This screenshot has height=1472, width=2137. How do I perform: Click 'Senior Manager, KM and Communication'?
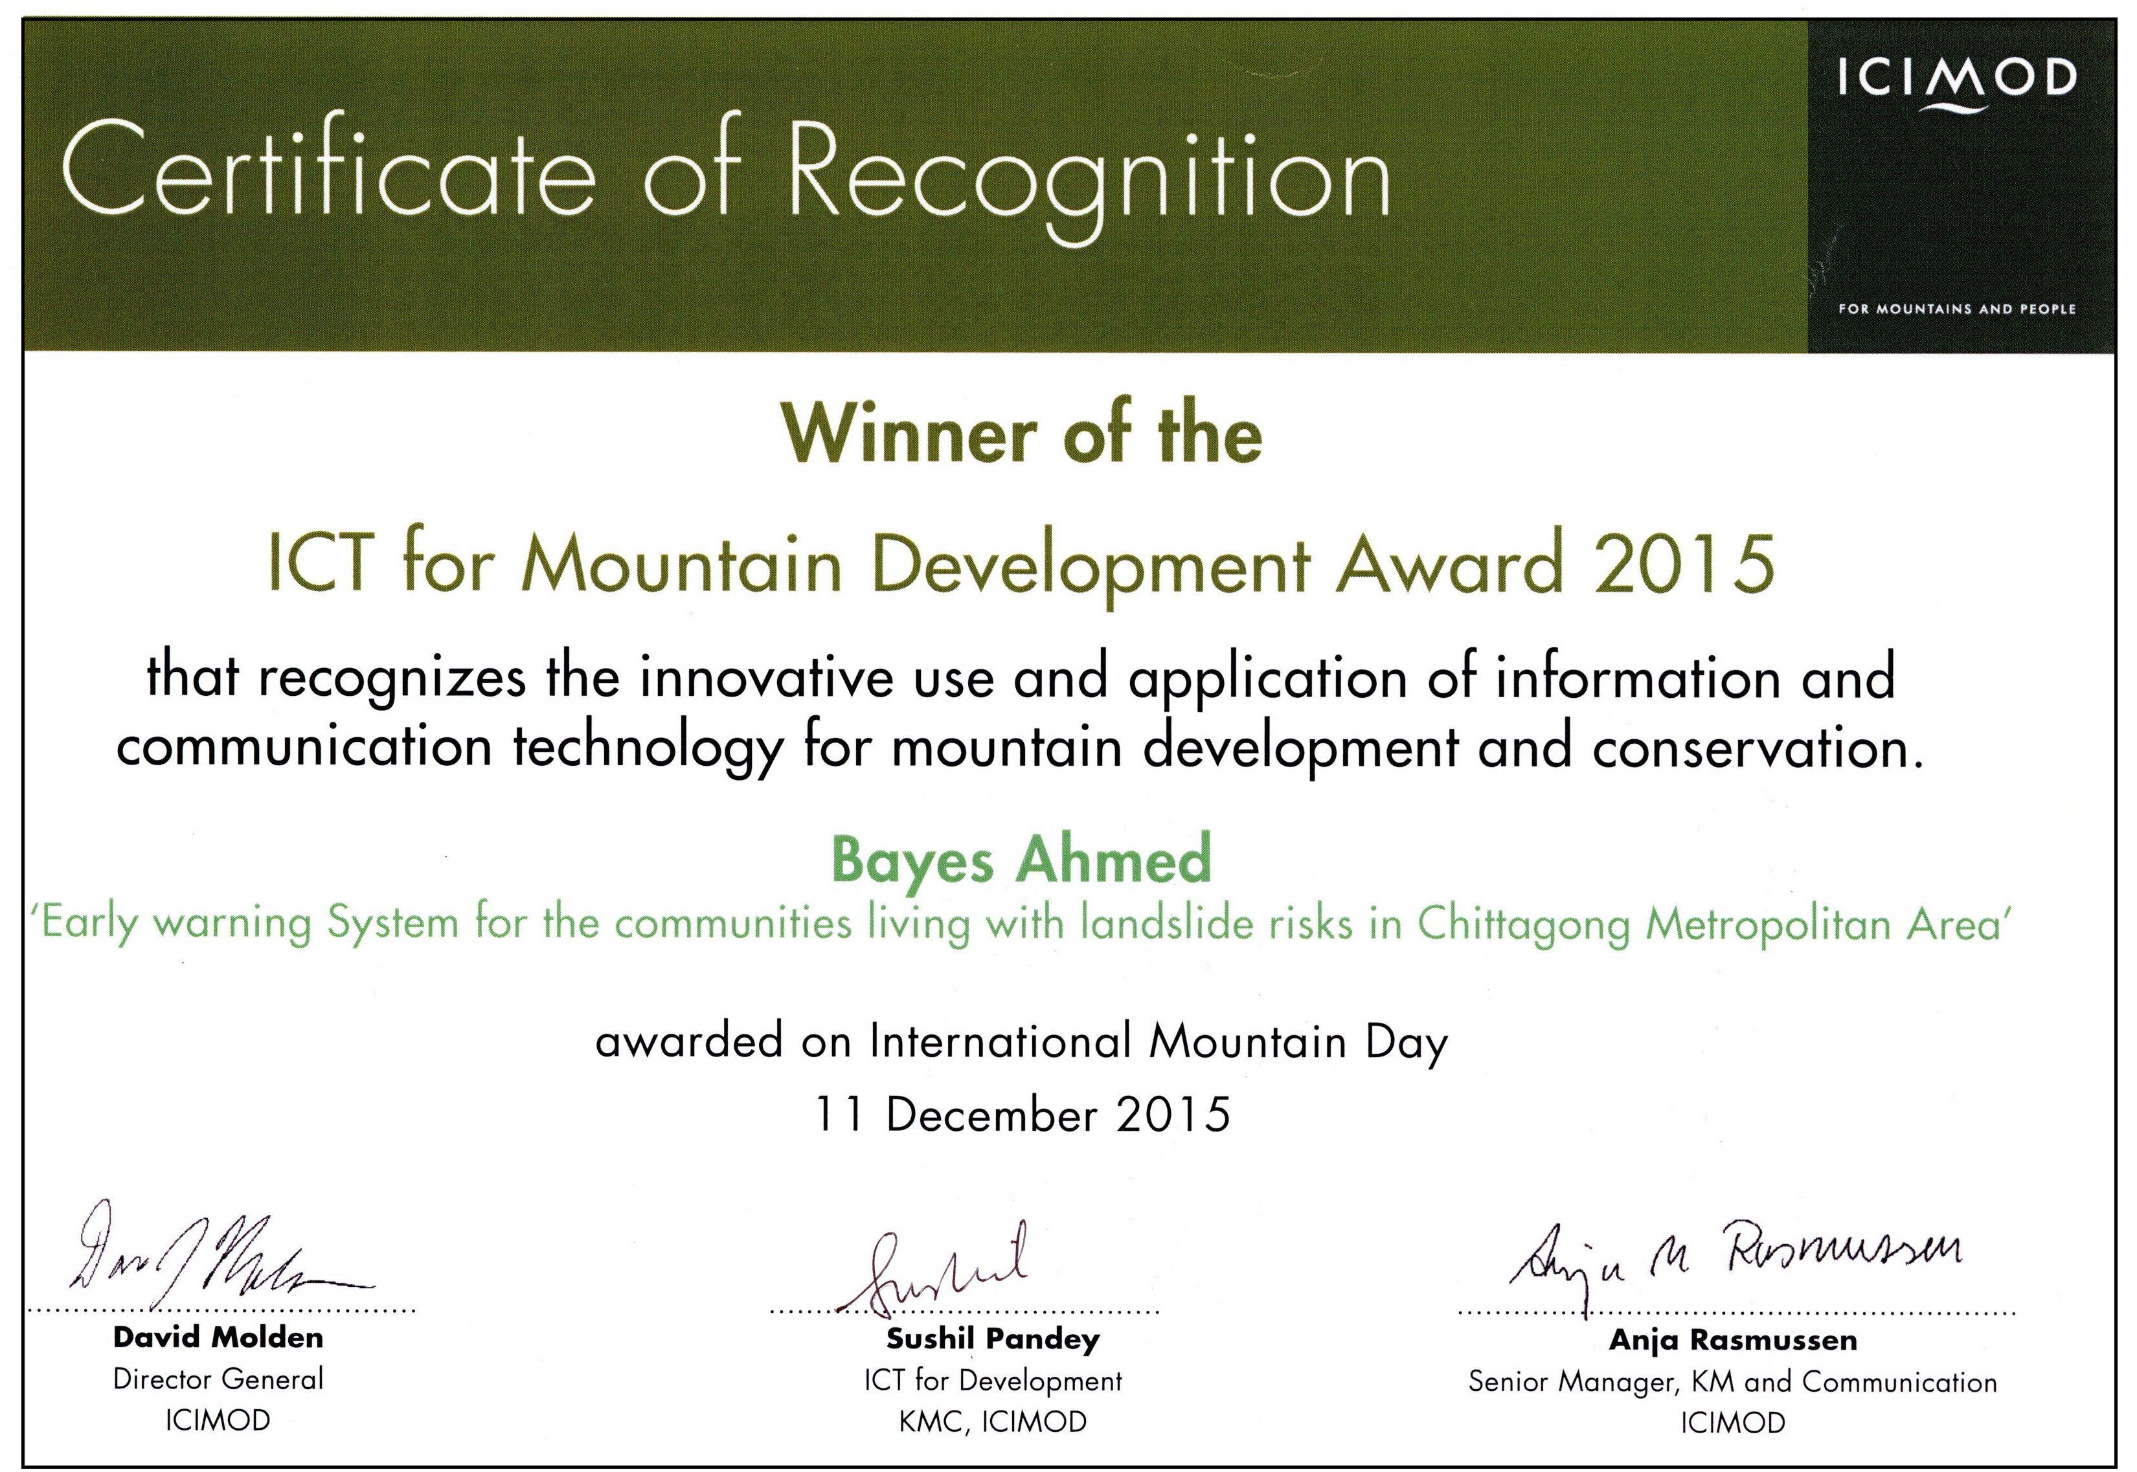point(1733,1381)
